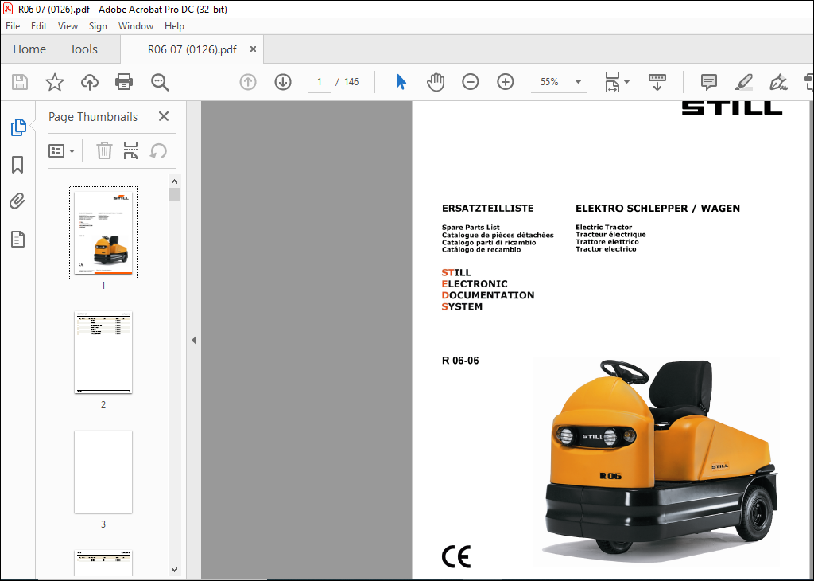Open the Bookmarks sidebar icon
Viewport: 814px width, 581px height.
click(17, 165)
